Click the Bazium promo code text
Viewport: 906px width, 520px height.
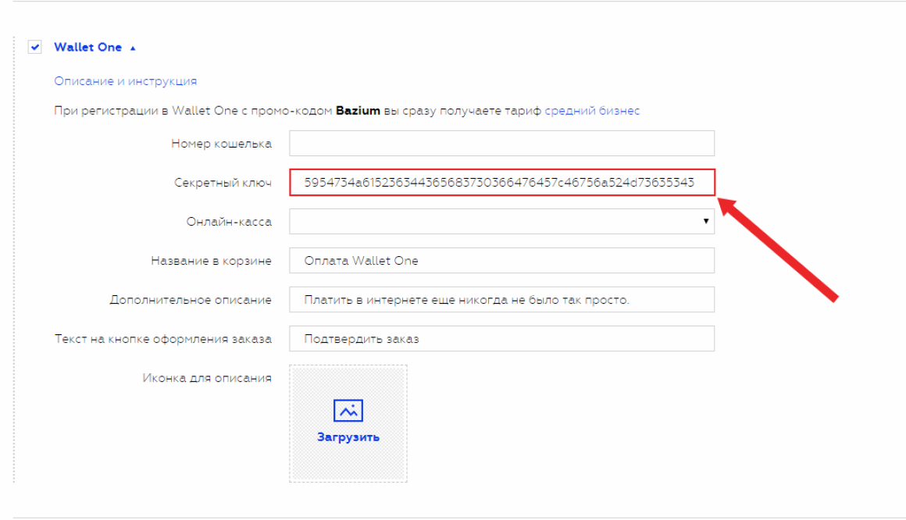(x=358, y=110)
